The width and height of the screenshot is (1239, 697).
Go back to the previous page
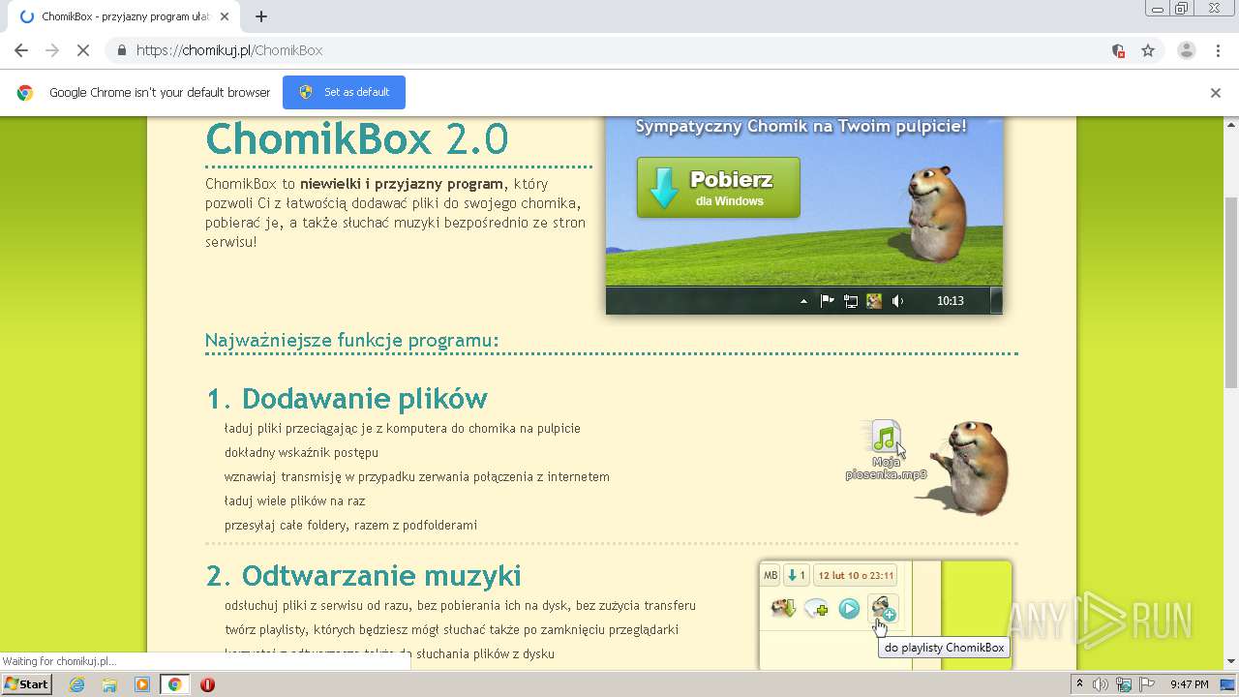click(21, 50)
